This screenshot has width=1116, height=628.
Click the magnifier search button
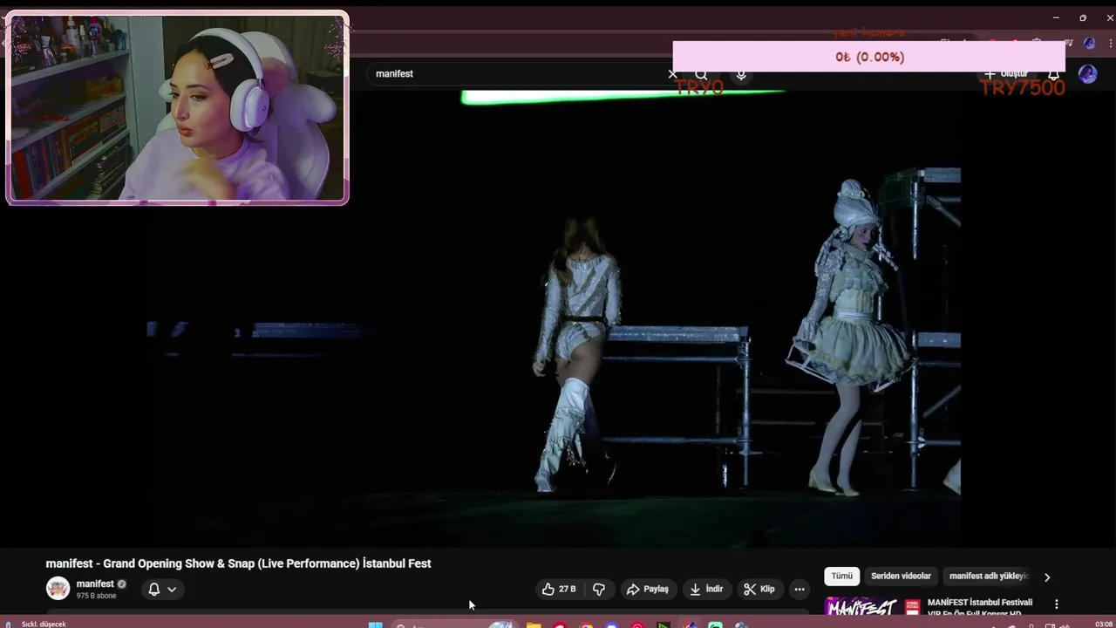[702, 74]
